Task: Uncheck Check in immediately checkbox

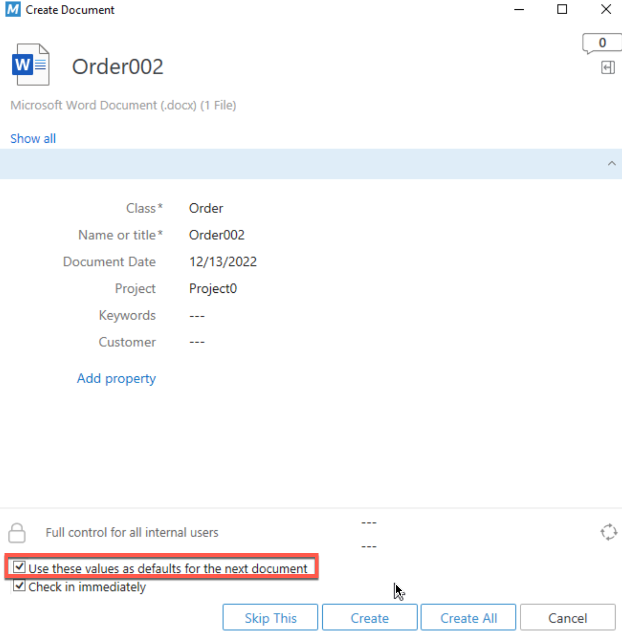Action: click(19, 585)
